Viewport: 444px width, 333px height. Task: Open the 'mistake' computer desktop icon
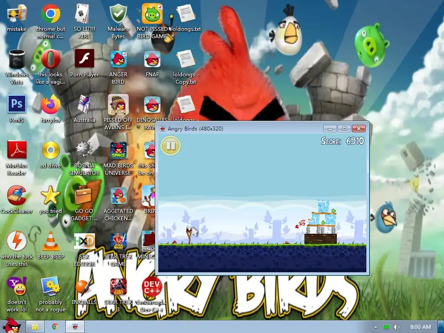click(x=17, y=13)
